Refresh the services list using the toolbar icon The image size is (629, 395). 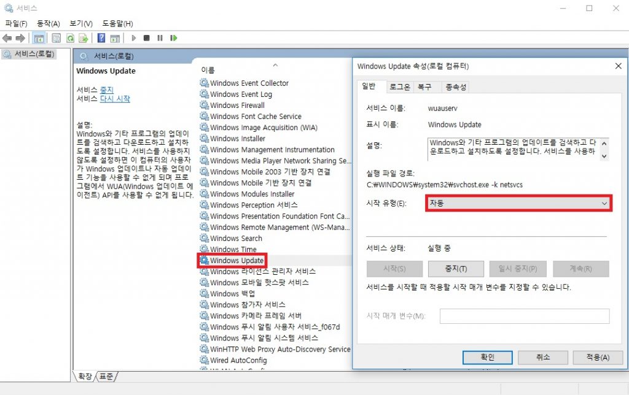pos(70,38)
